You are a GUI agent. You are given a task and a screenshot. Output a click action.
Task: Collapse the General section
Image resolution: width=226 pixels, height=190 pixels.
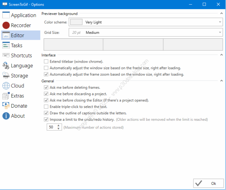click(x=221, y=81)
